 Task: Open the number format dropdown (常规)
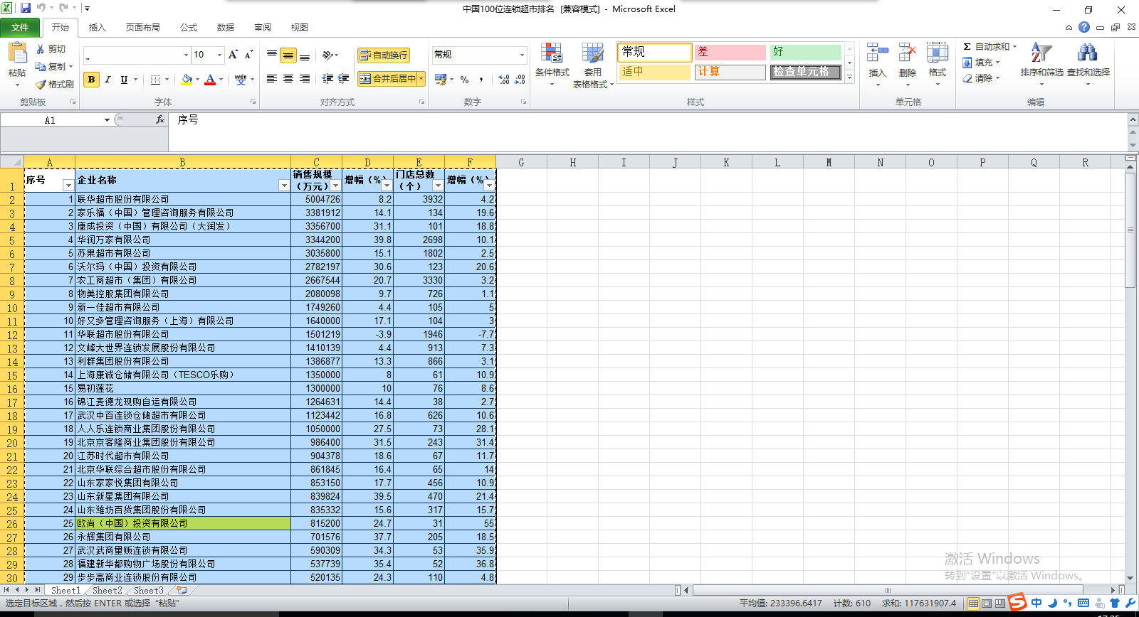point(522,55)
